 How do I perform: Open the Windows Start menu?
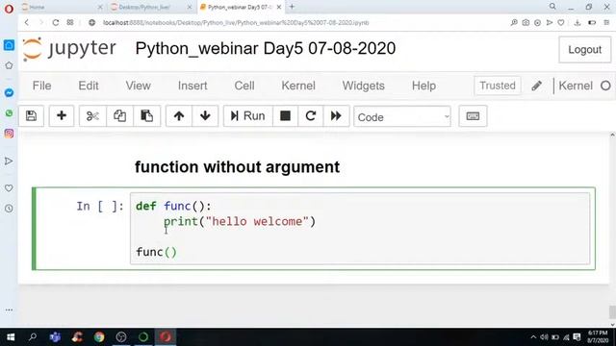pos(11,337)
